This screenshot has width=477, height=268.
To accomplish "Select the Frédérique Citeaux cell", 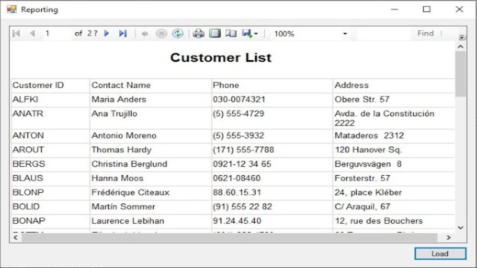I will [151, 193].
